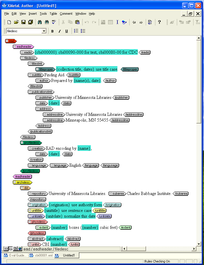This screenshot has width=204, height=265.
Task: Collapse the eadheader element tag
Action: tap(15, 47)
